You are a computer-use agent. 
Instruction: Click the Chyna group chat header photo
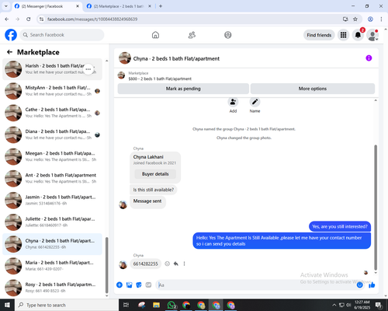click(125, 58)
